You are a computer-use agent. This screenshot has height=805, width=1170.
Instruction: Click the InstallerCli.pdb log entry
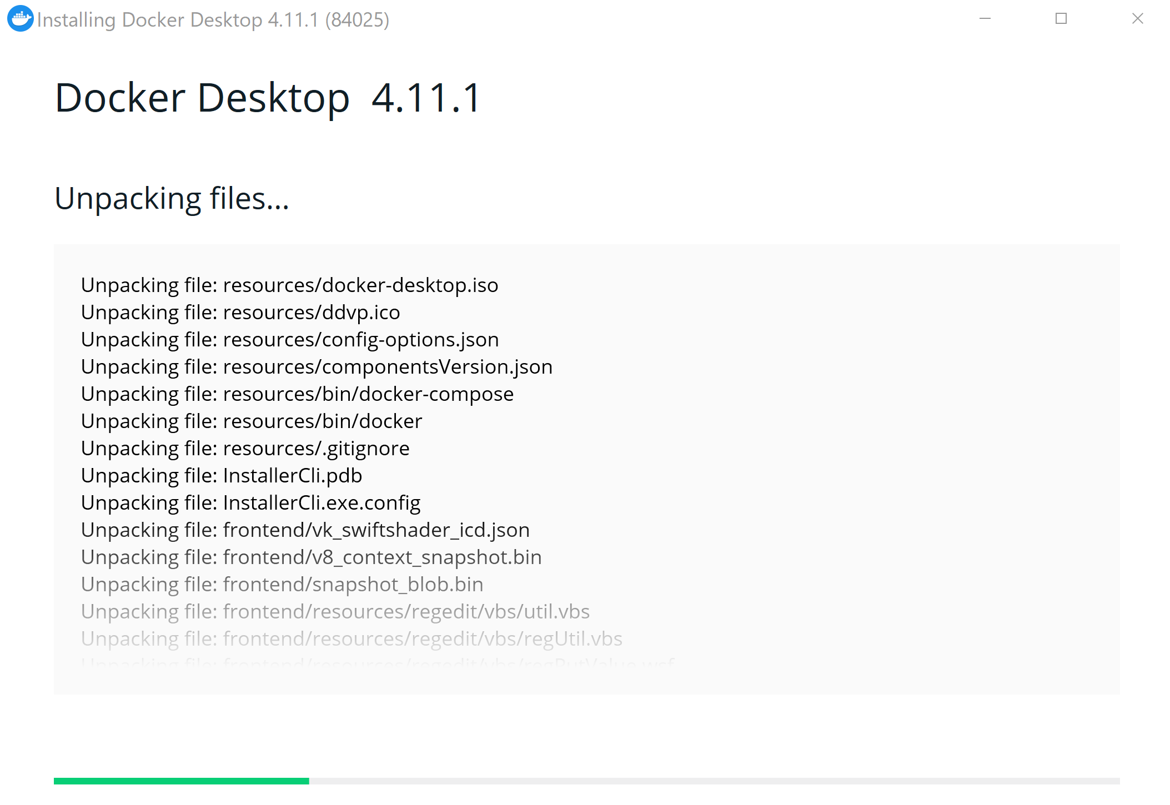pyautogui.click(x=222, y=476)
